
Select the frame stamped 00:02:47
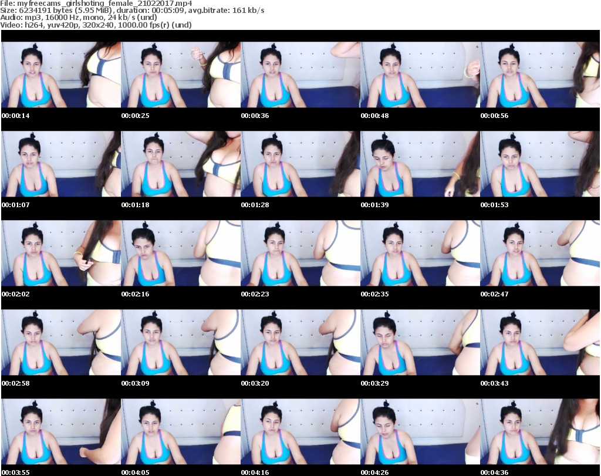click(540, 253)
